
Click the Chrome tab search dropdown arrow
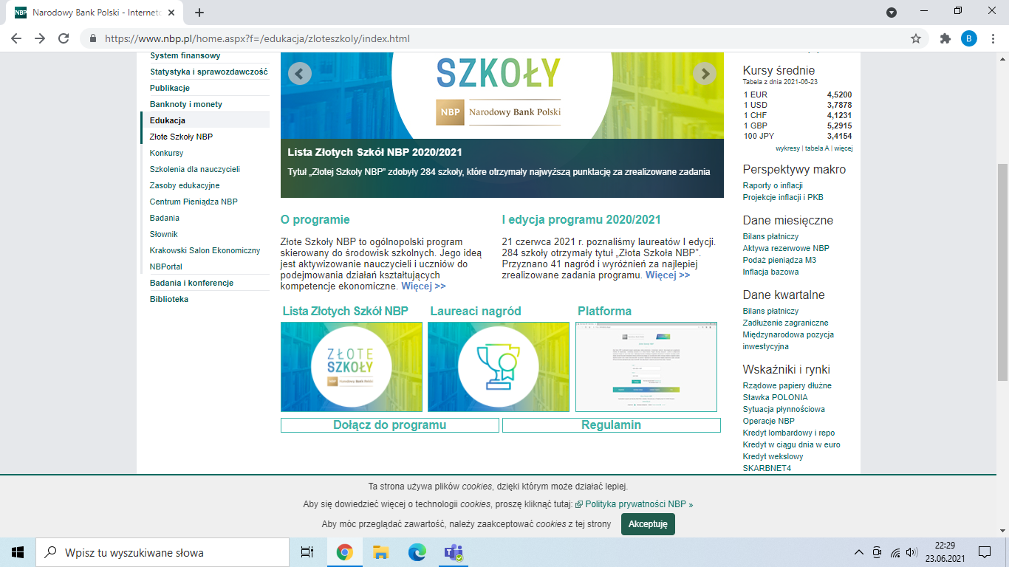click(x=892, y=12)
